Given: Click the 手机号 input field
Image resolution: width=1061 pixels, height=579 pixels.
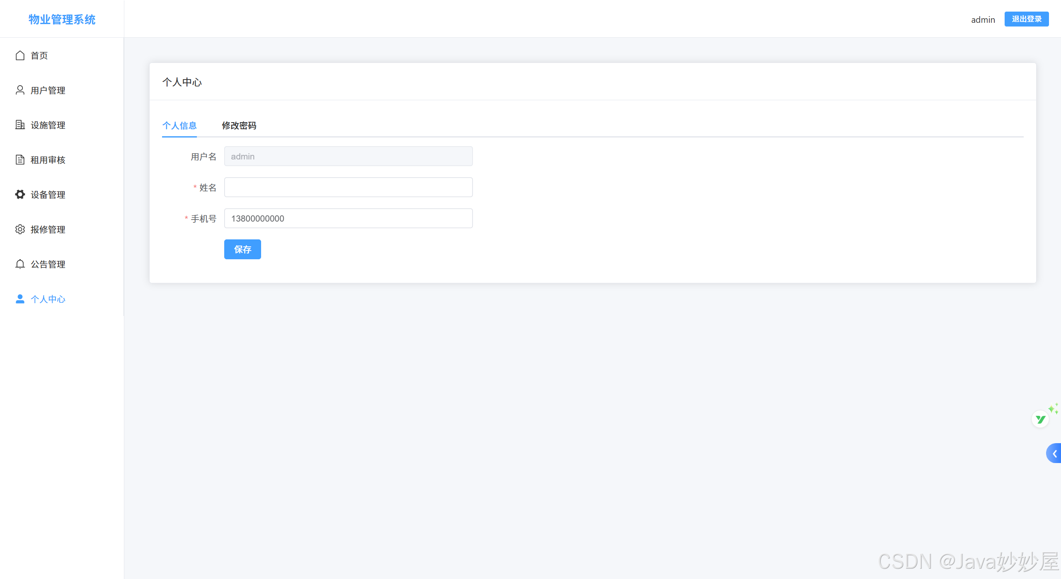Looking at the screenshot, I should [348, 218].
